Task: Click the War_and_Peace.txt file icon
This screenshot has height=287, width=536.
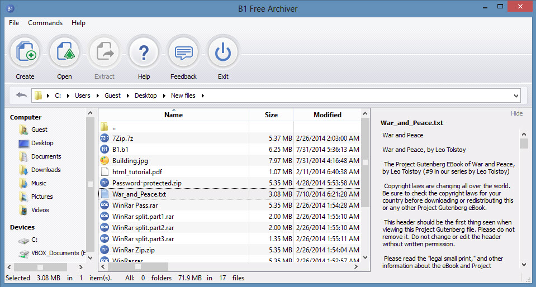Action: tap(105, 194)
